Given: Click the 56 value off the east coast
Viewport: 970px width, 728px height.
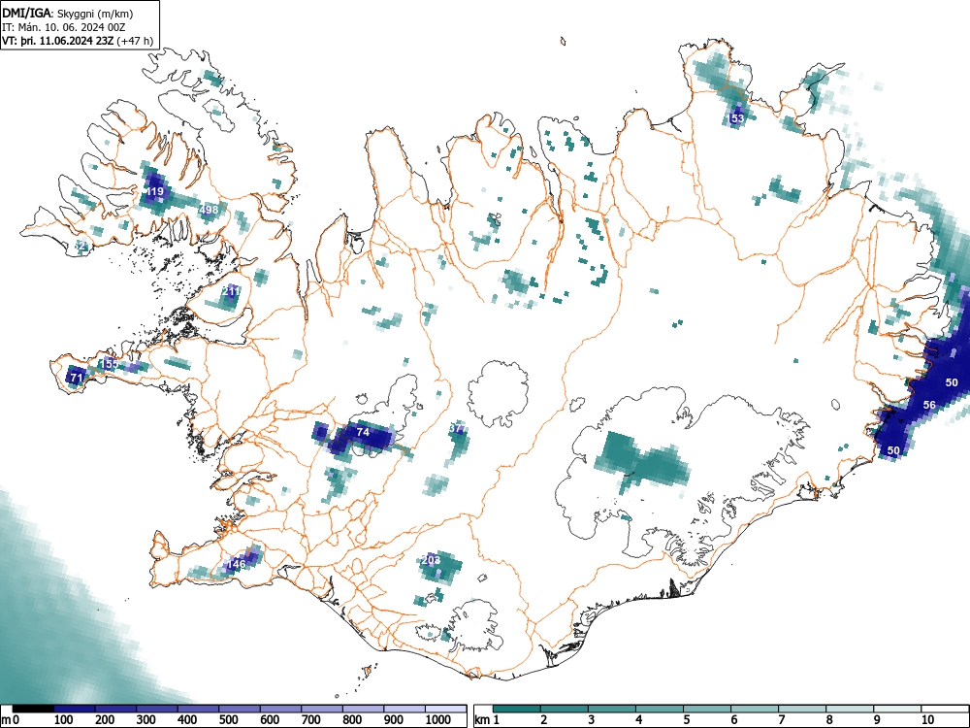Looking at the screenshot, I should coord(930,405).
